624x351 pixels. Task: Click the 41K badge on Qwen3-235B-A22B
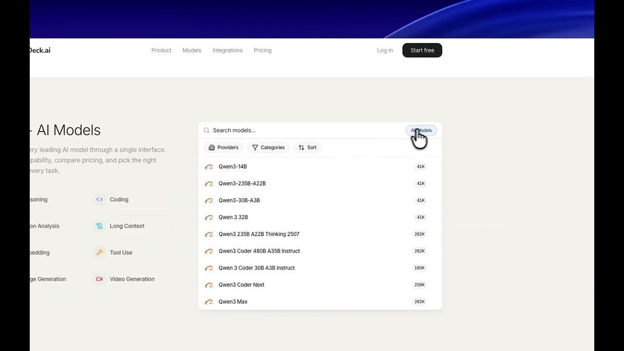(420, 184)
